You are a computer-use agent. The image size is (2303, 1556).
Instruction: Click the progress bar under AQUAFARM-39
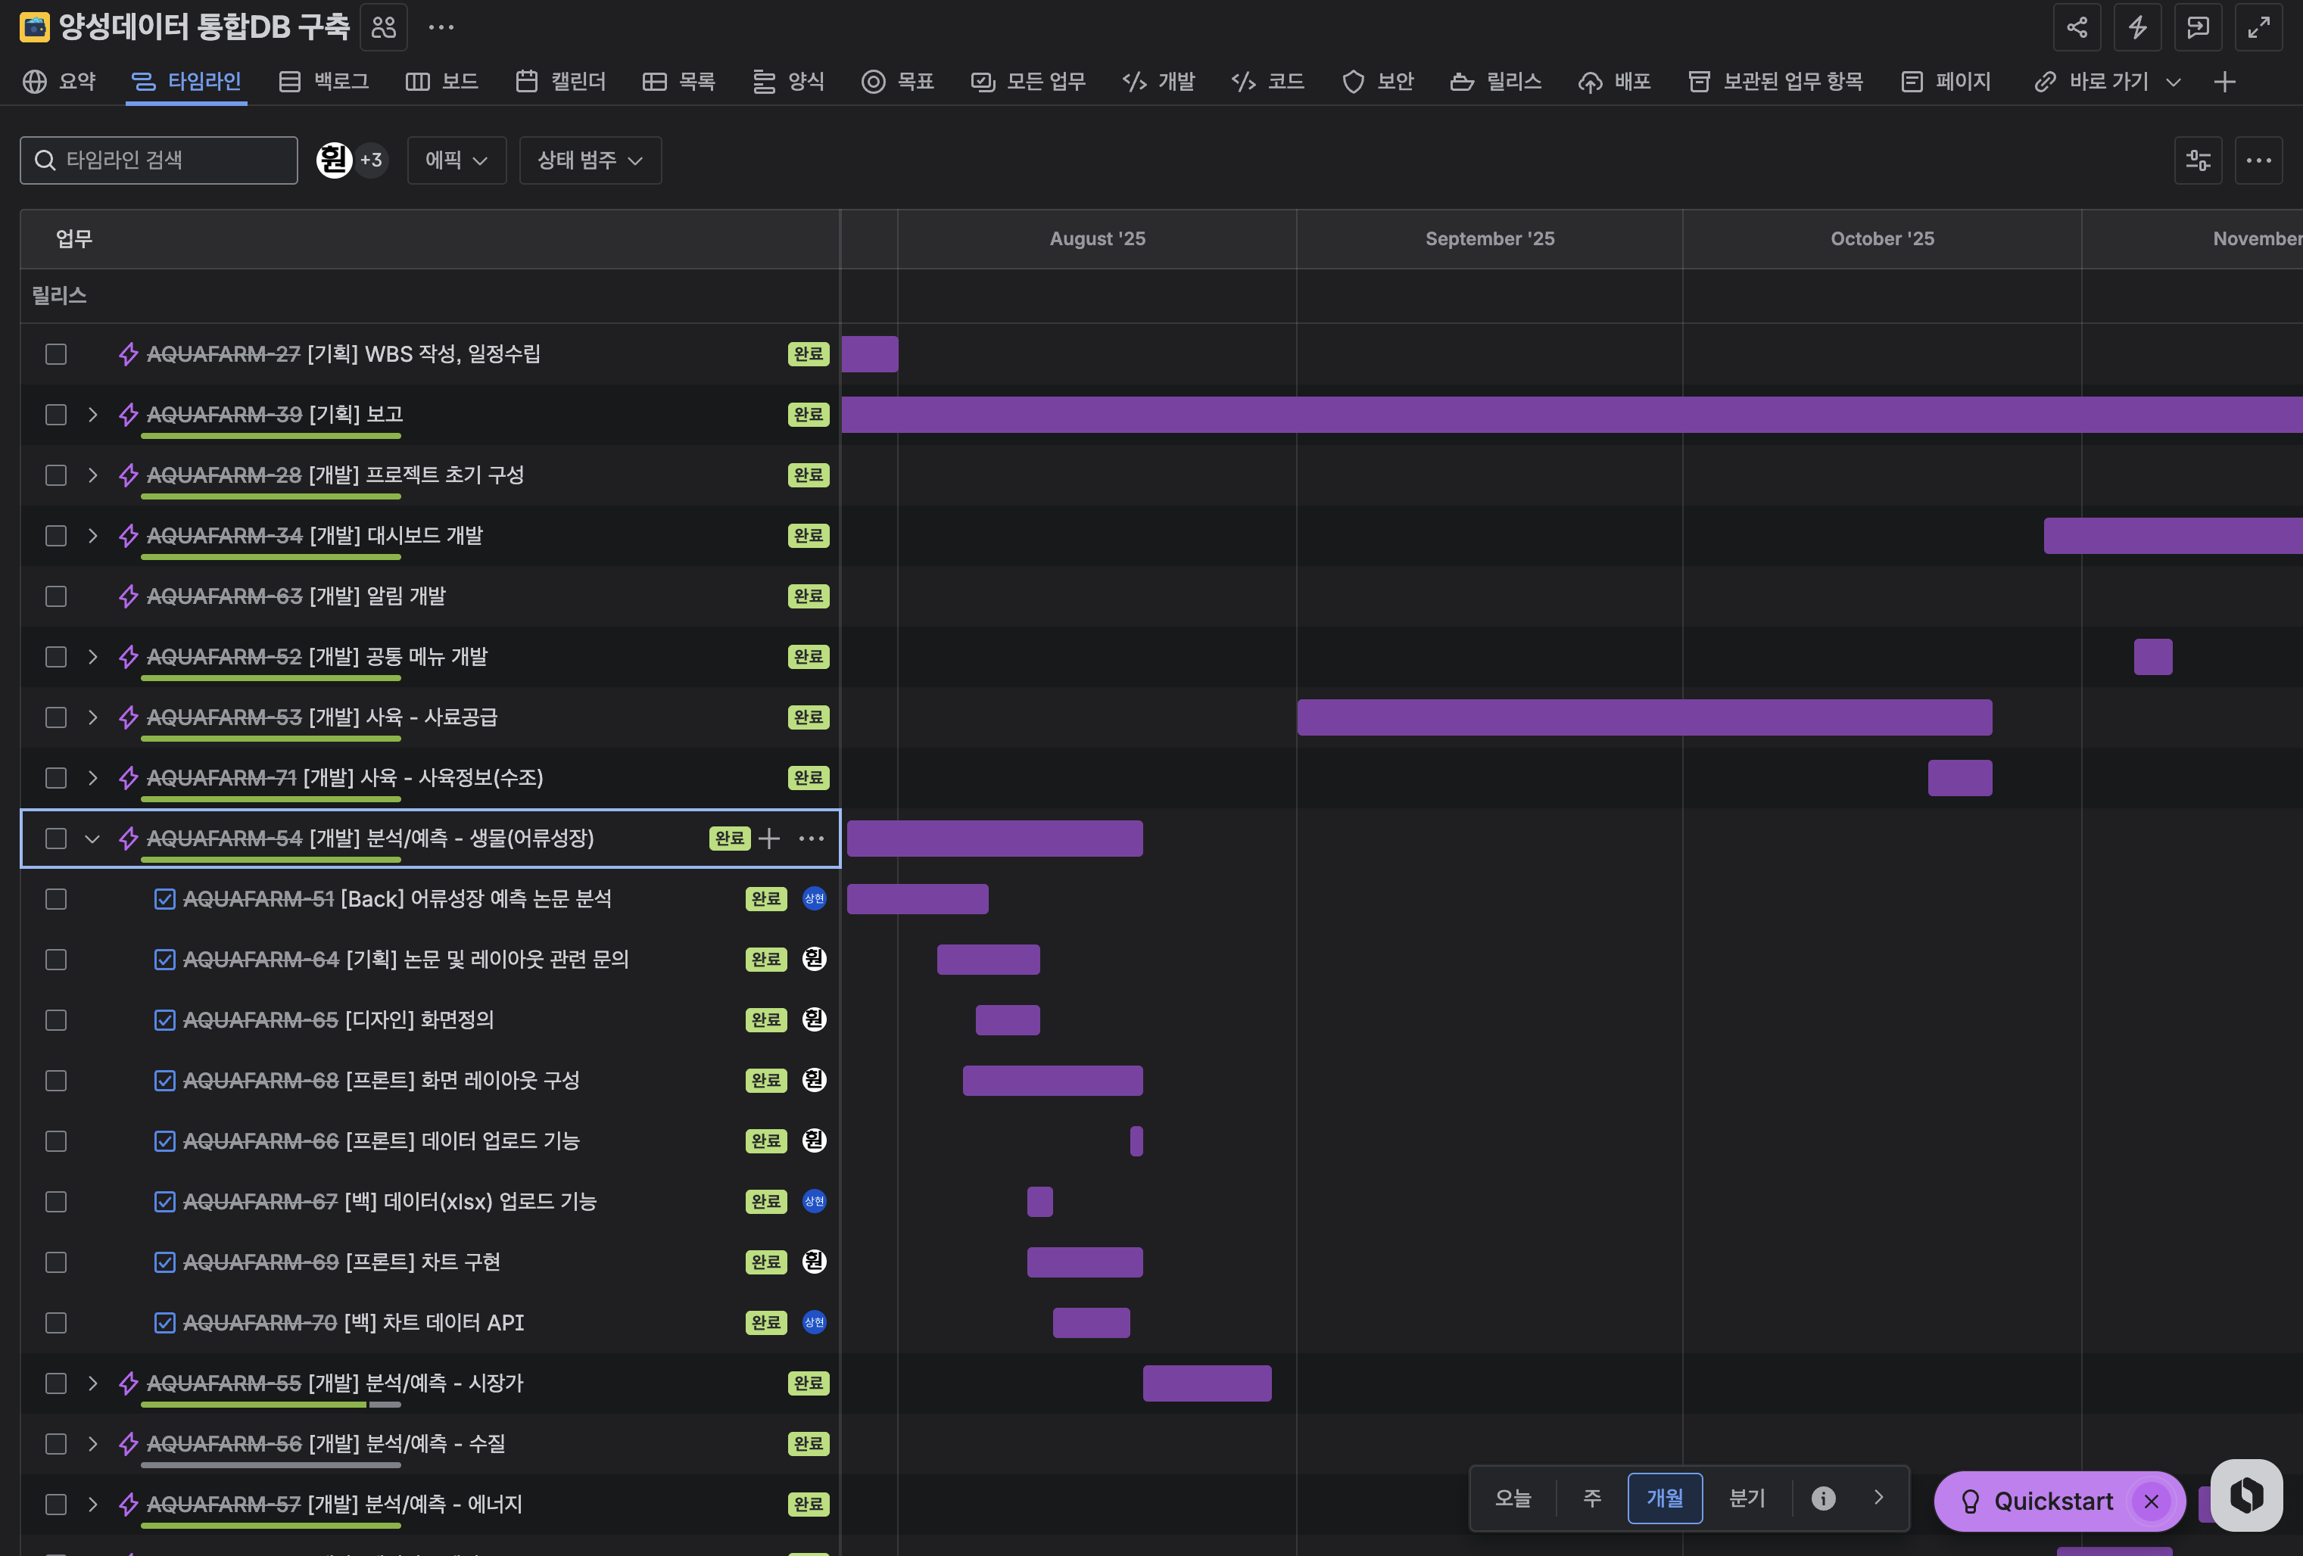coord(270,437)
